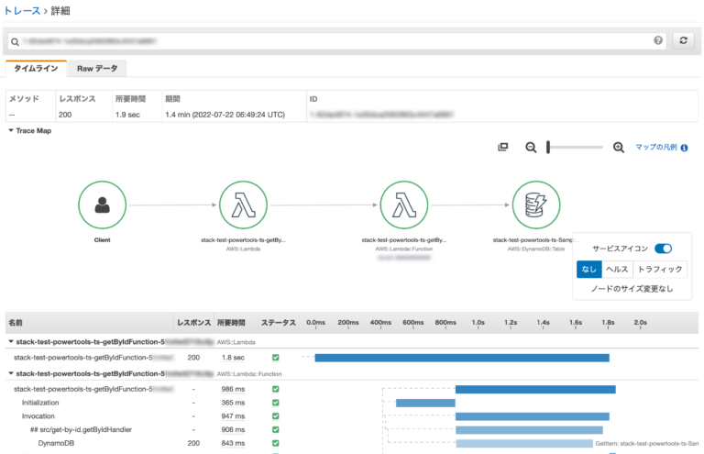Focus the trace ID search field
This screenshot has width=704, height=454.
336,41
